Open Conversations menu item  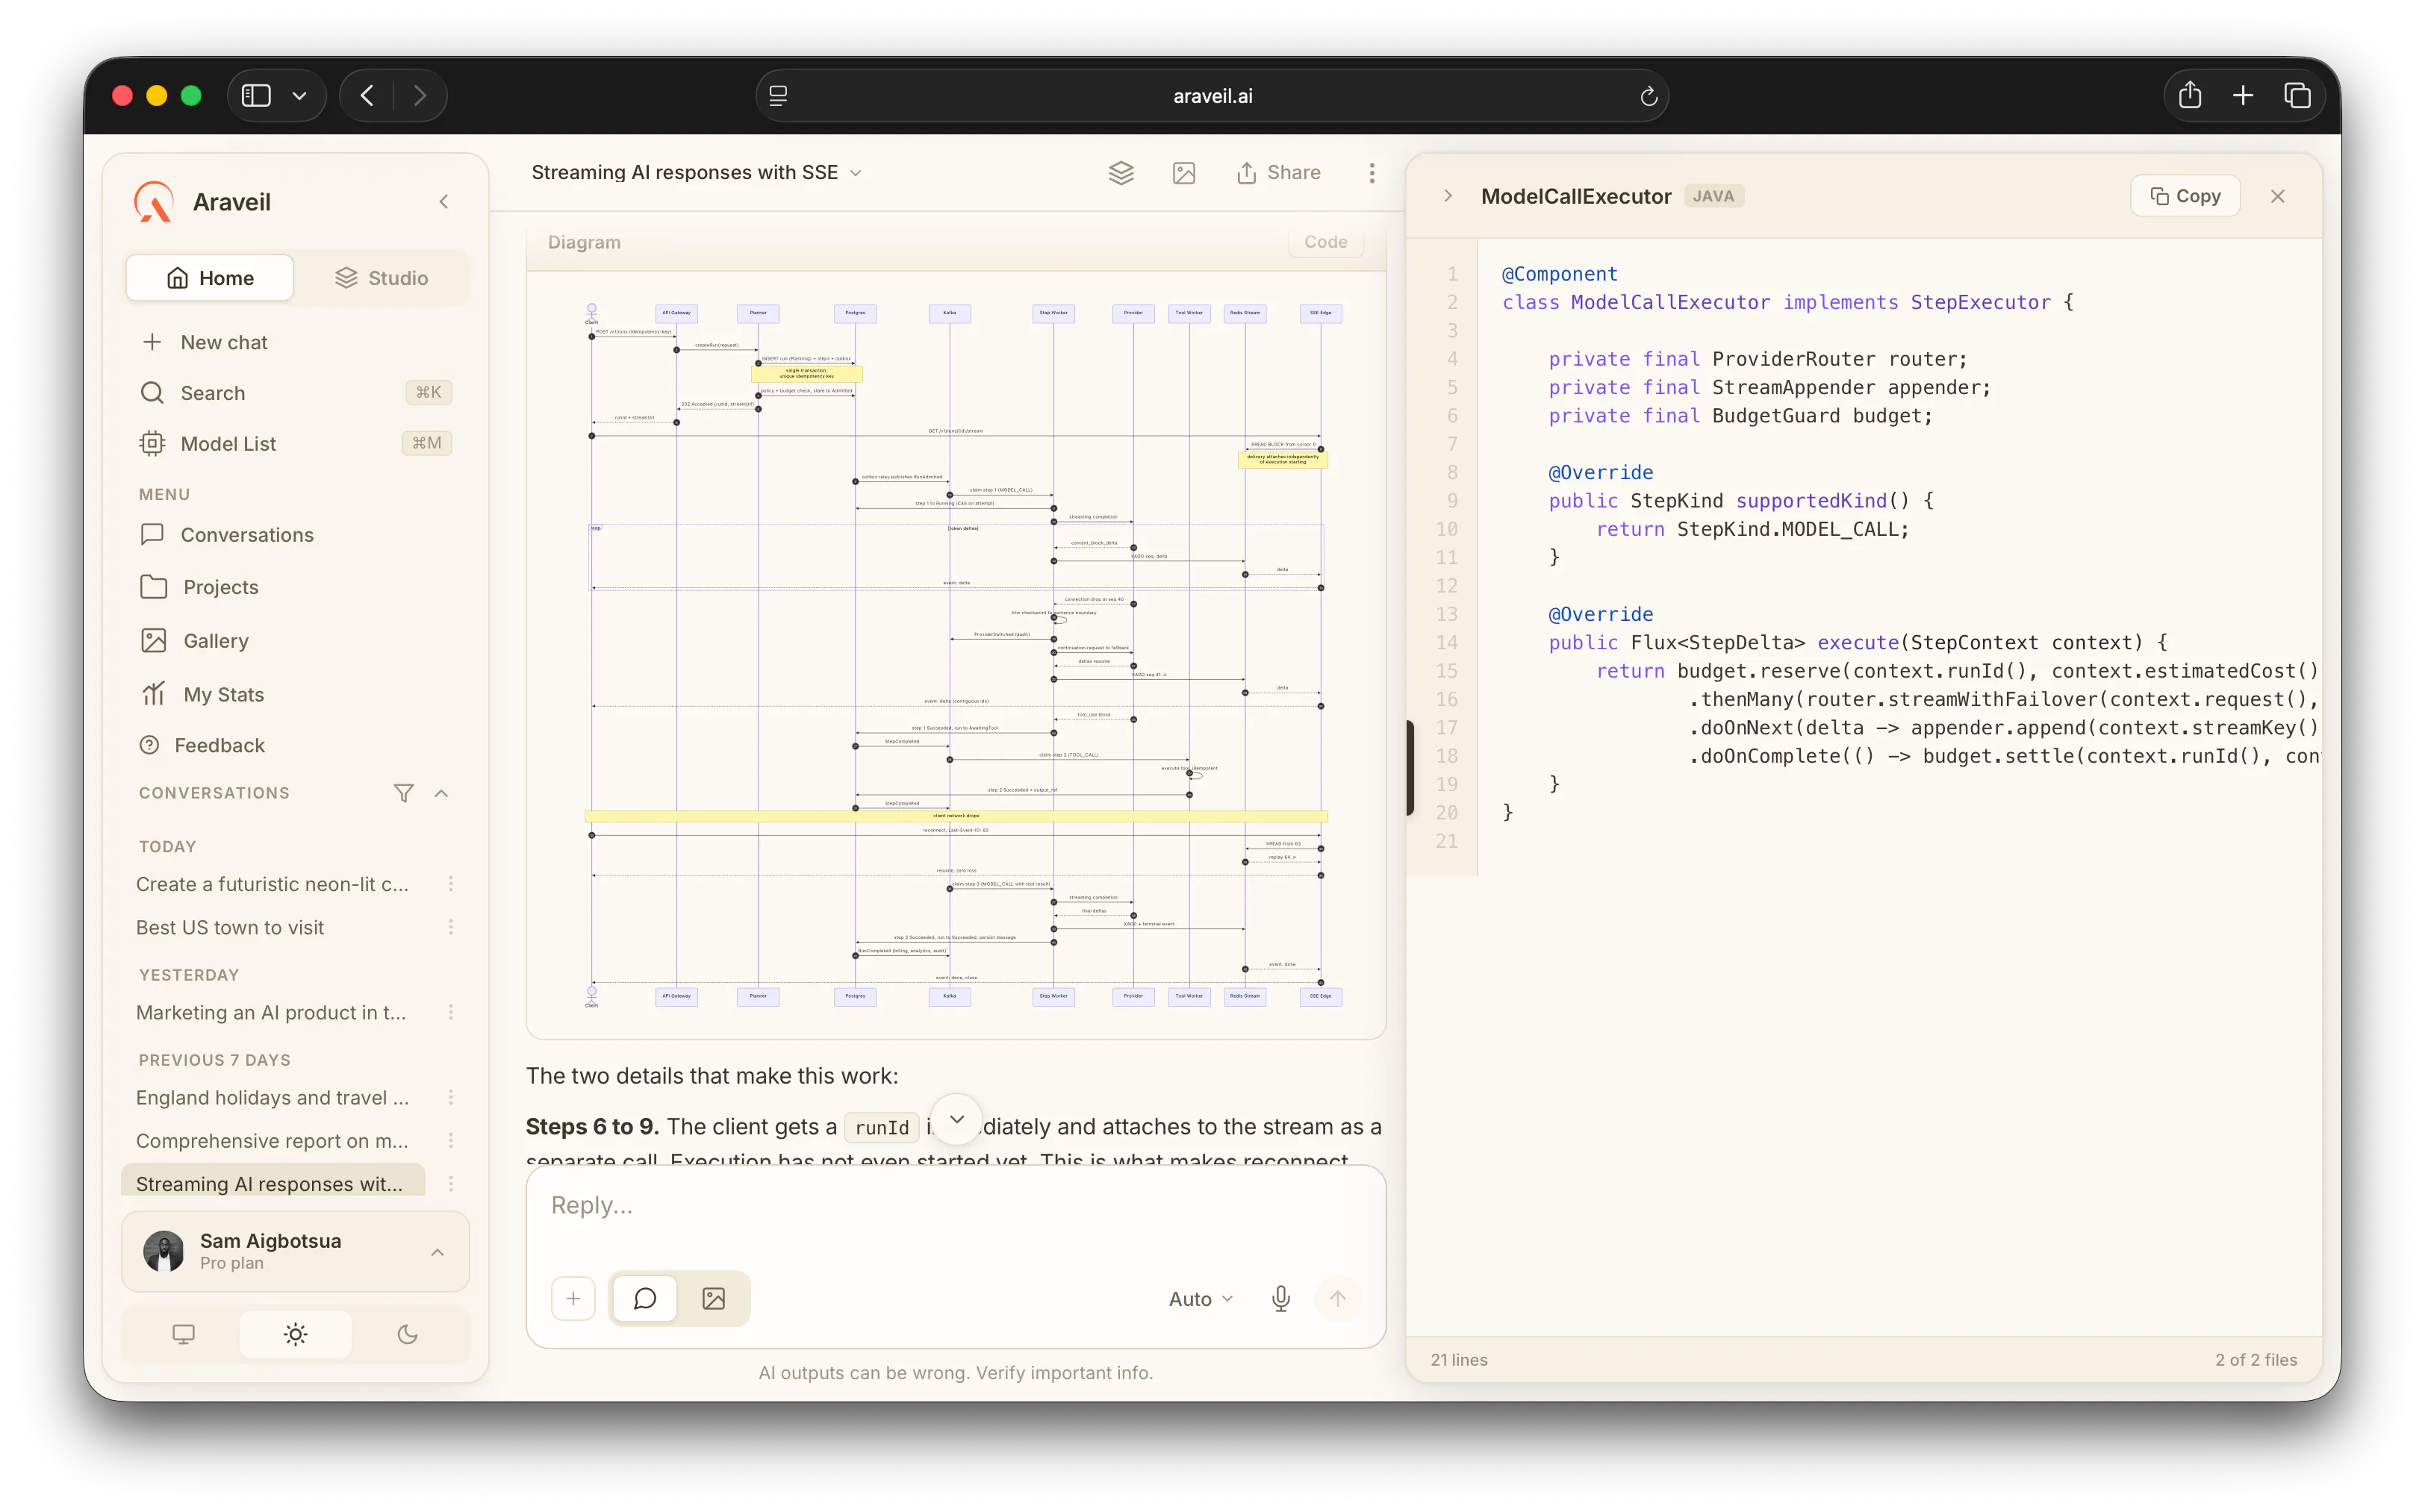click(295, 535)
